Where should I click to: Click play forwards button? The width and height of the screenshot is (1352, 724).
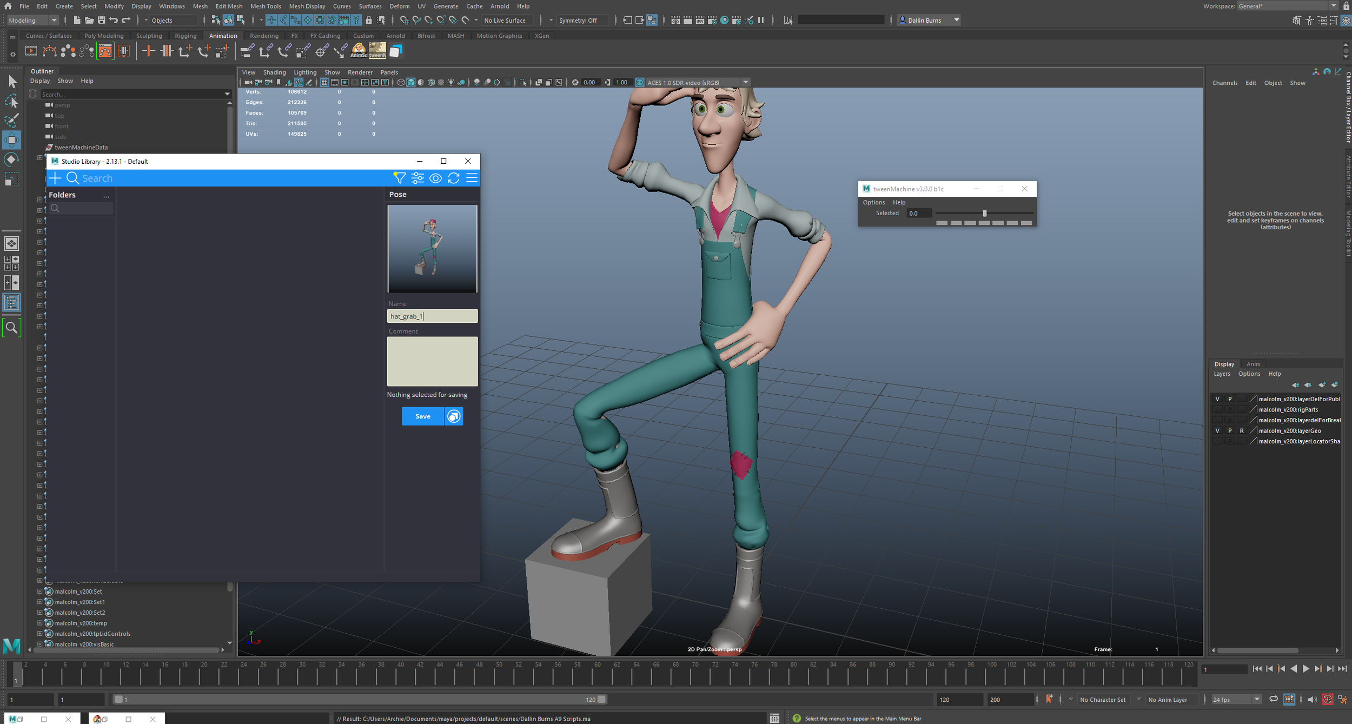coord(1306,669)
